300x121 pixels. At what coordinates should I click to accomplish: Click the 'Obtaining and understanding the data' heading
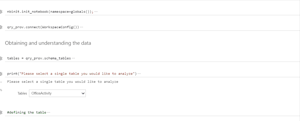point(48,43)
